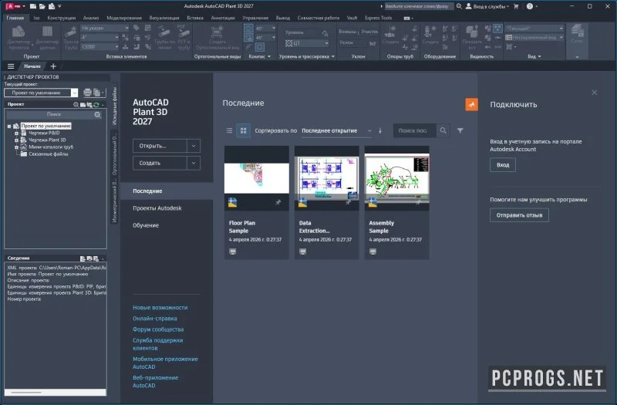Click the Open file folder icon in quick access toolbar
This screenshot has height=405, width=617.
click(42, 6)
